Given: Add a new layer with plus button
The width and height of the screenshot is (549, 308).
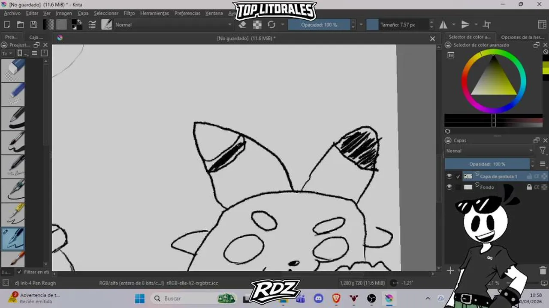Looking at the screenshot, I should click(450, 270).
